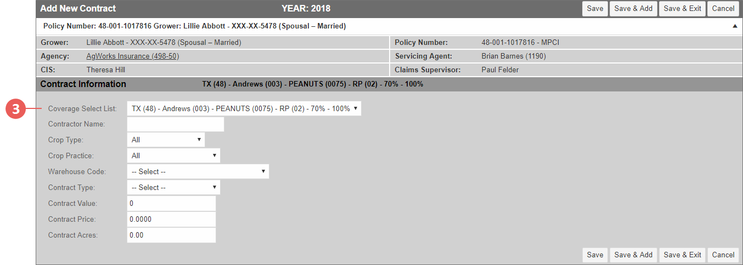Collapse the policy header triangle arrow
Image resolution: width=743 pixels, height=265 pixels.
[735, 26]
